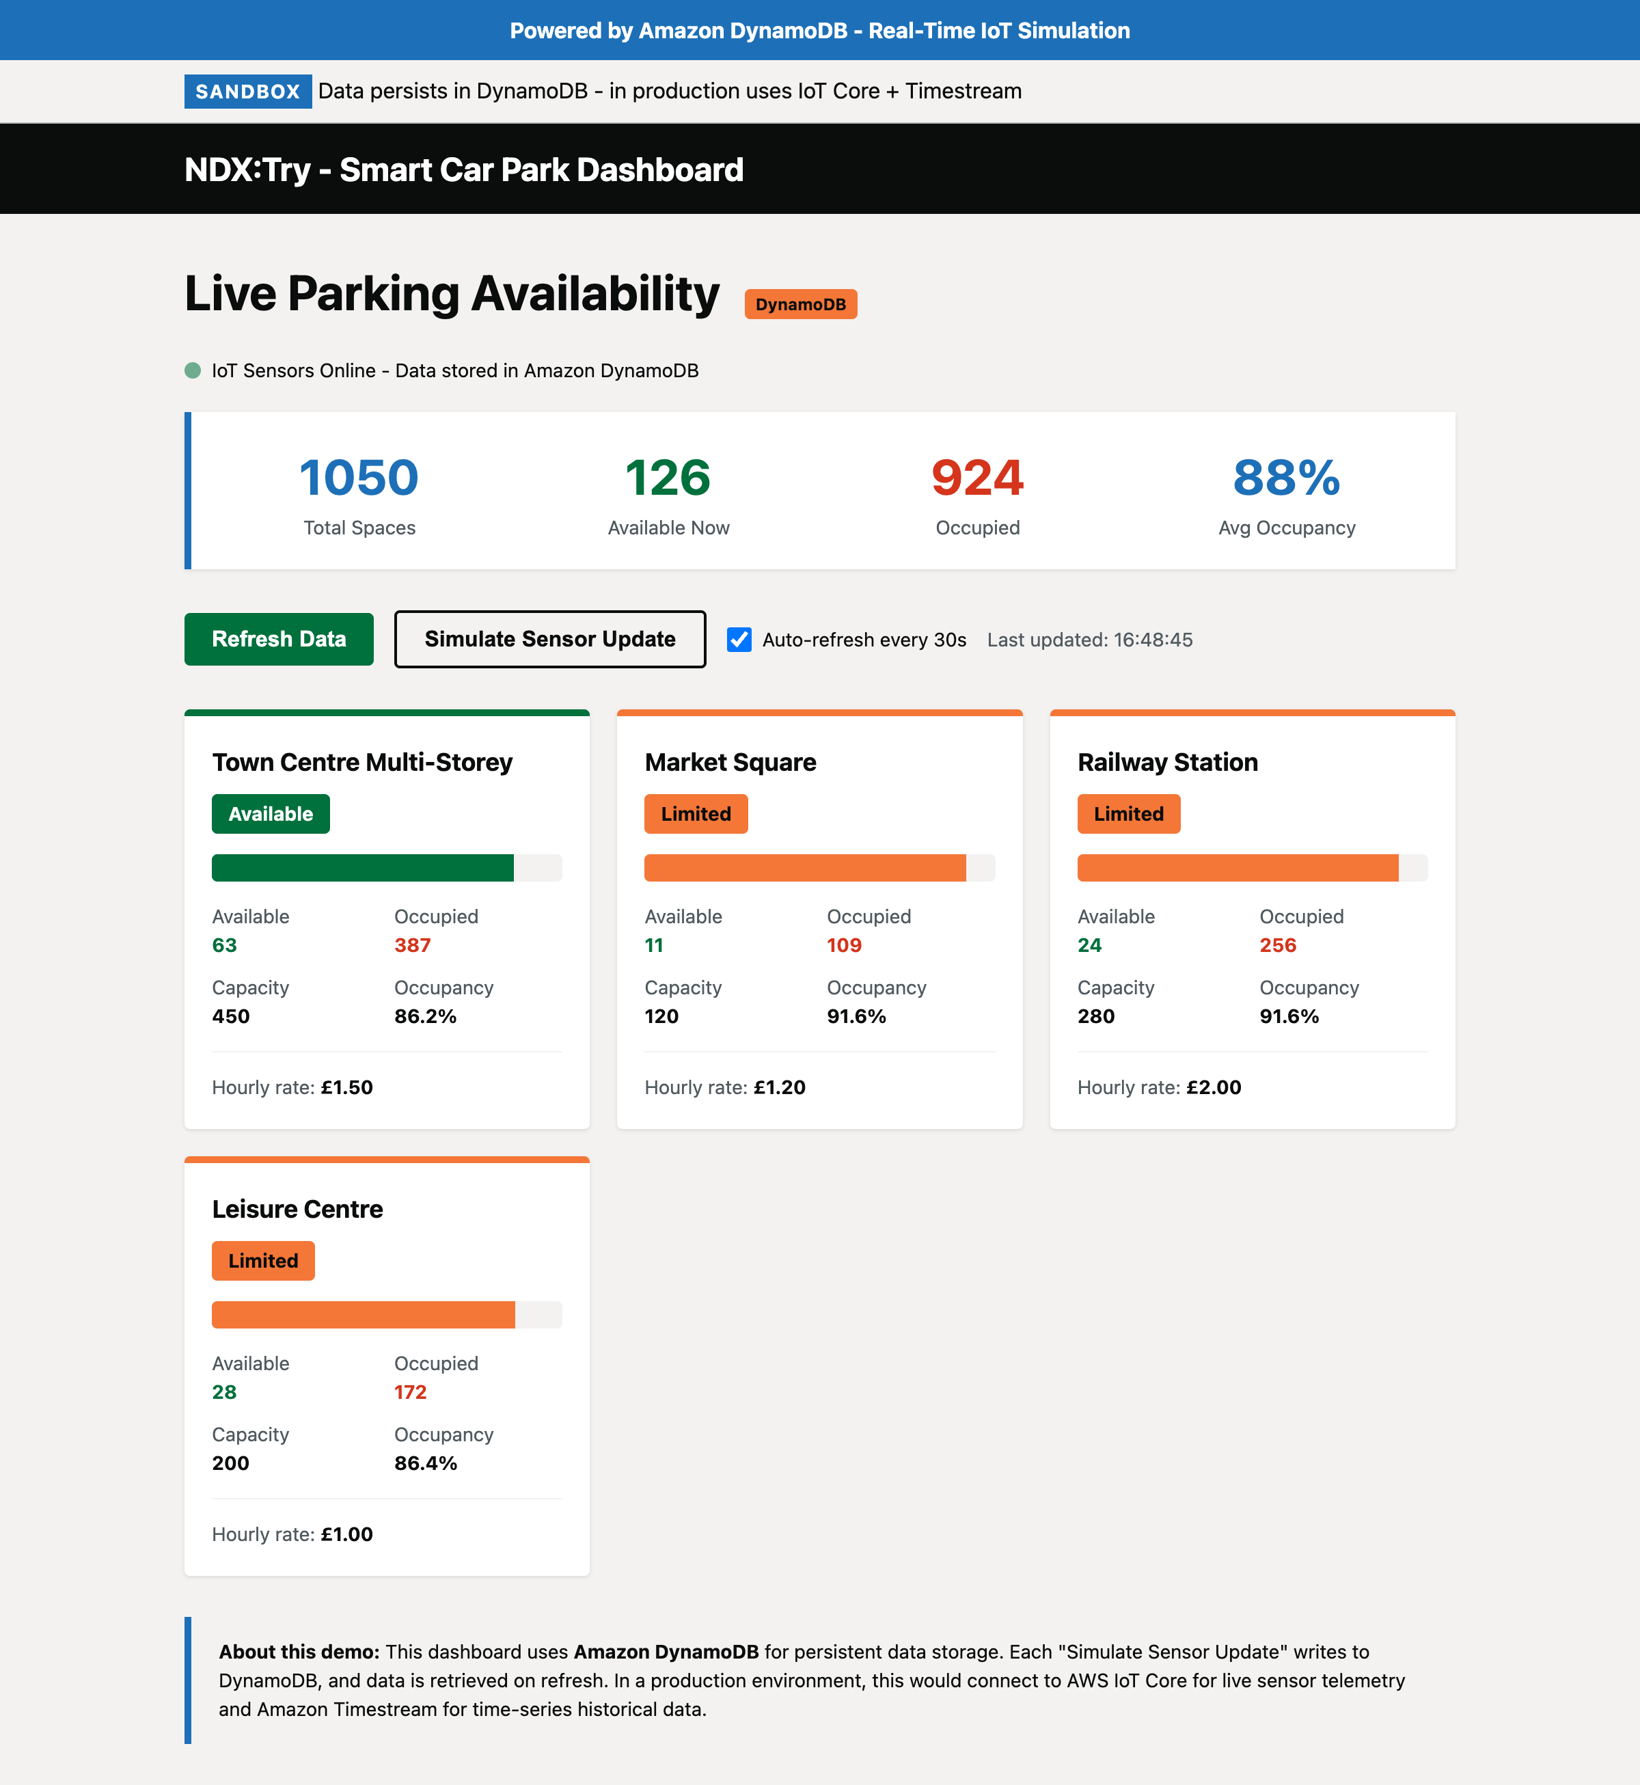Click Simulate Sensor Update

[549, 639]
